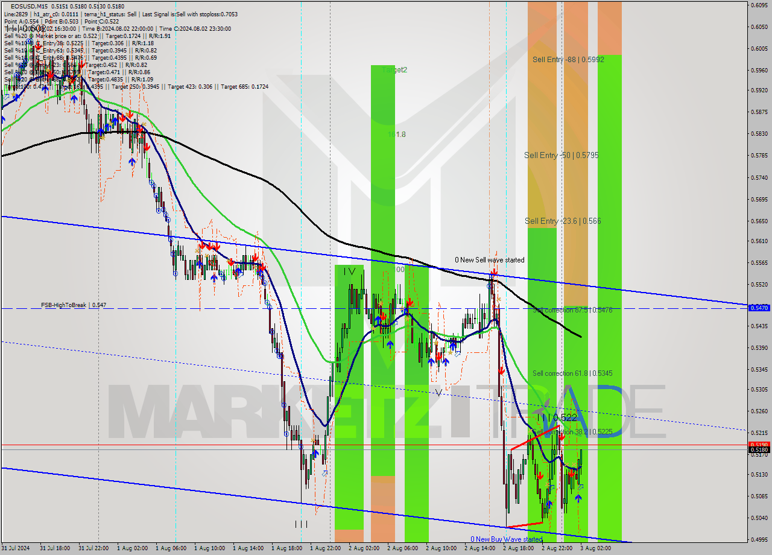Image resolution: width=772 pixels, height=555 pixels.
Task: Click the 'Sell correction 61.8 | 0.5345' label
Action: [x=572, y=373]
